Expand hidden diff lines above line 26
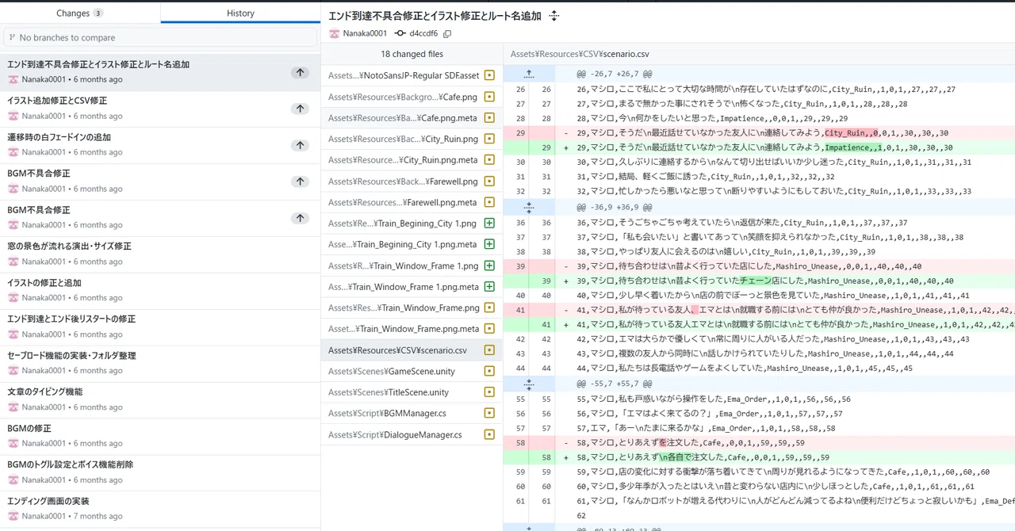Screen dimensions: 1015x531 coord(529,74)
